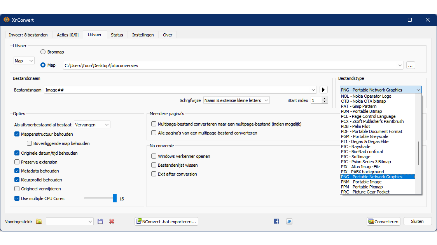The width and height of the screenshot is (437, 245).
Task: Browse for output folder with the ... button
Action: pos(411,66)
